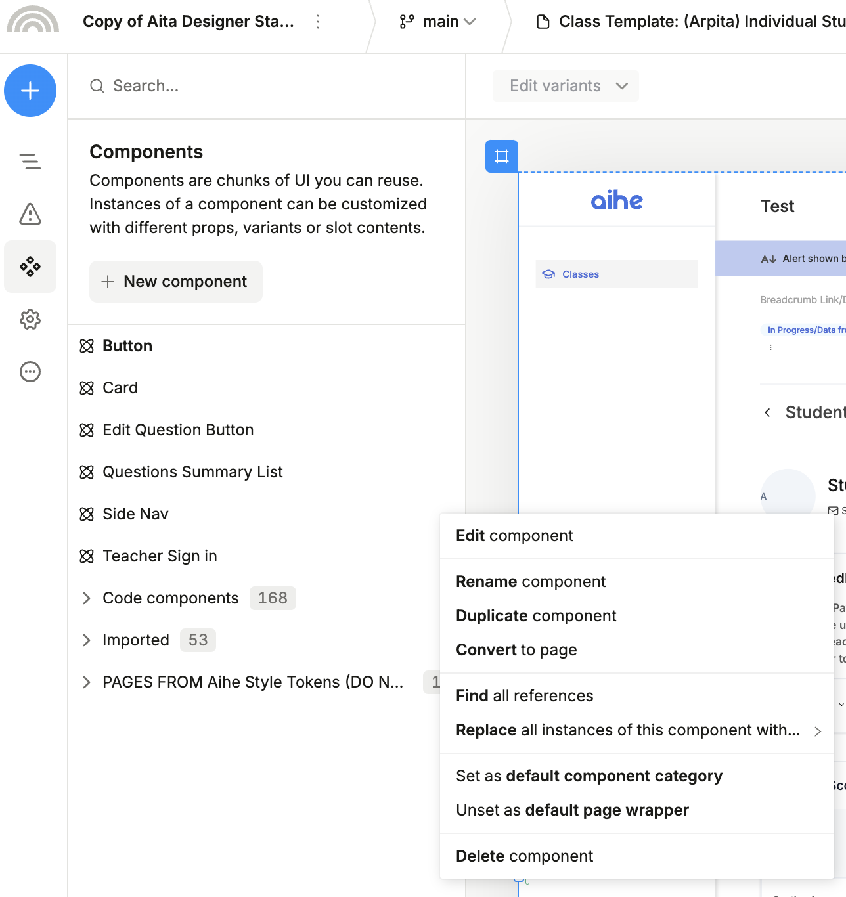The height and width of the screenshot is (897, 846).
Task: Open the outline tree panel icon
Action: coord(30,161)
